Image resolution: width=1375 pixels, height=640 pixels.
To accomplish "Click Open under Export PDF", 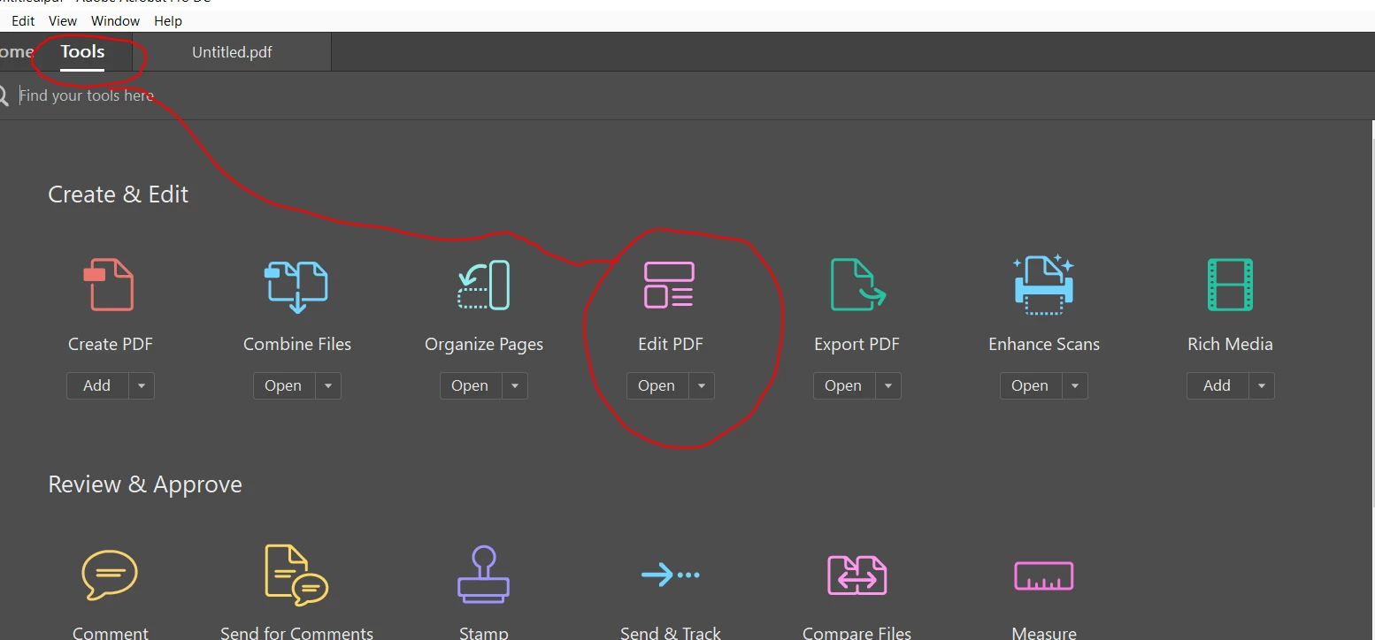I will point(844,386).
